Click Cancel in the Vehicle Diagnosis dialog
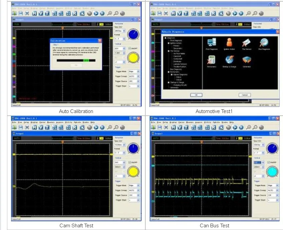Viewport: 283px width, 230px height. (245, 95)
